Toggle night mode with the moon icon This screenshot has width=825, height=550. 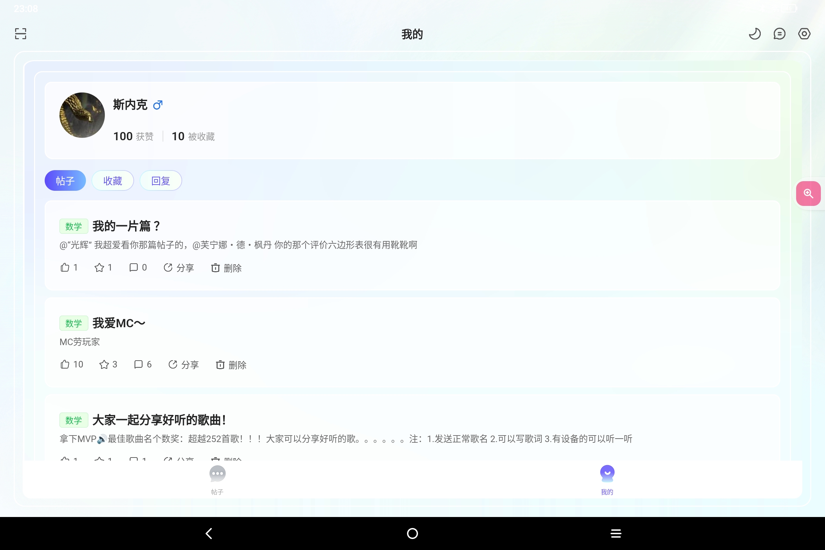pos(755,33)
